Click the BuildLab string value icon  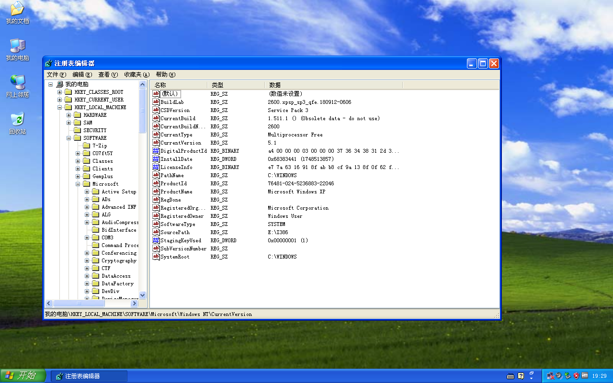click(156, 102)
